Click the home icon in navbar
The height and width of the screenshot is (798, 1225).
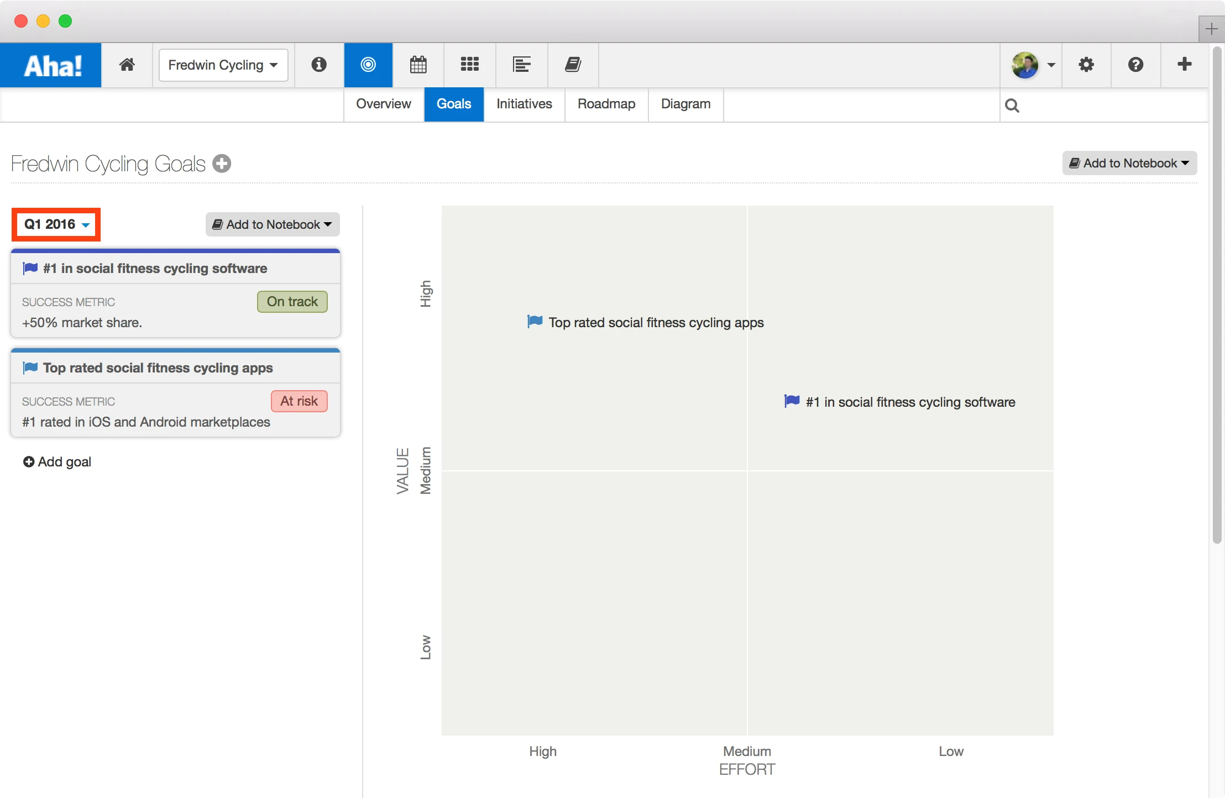click(x=127, y=65)
